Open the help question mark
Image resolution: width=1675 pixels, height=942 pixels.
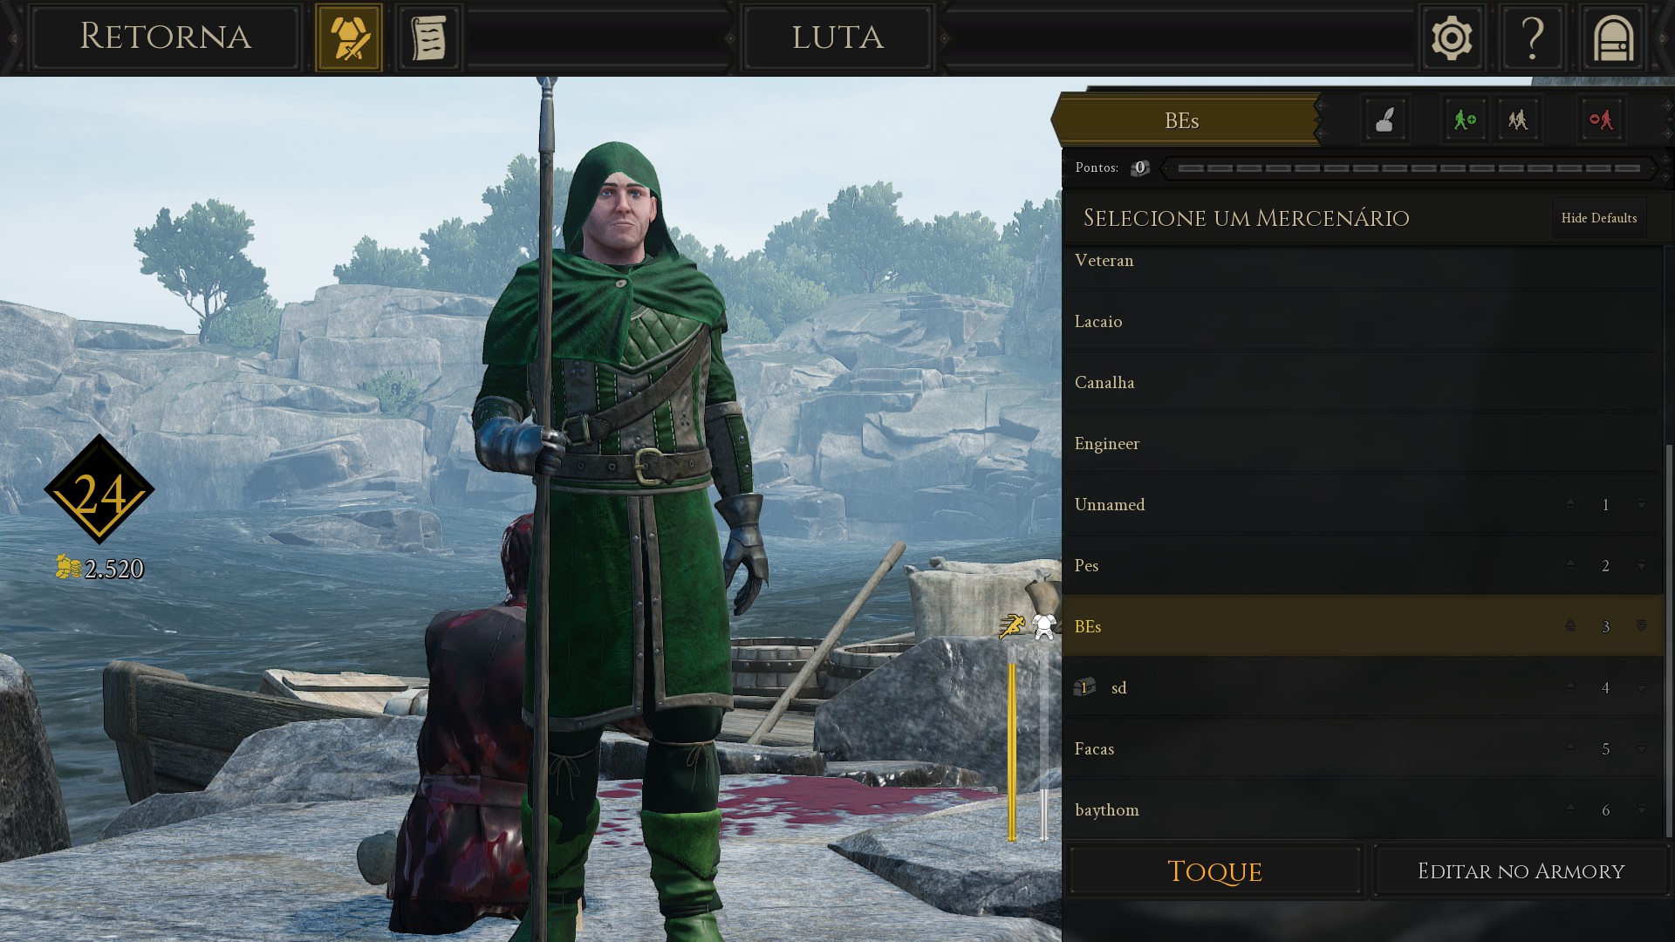coord(1532,38)
